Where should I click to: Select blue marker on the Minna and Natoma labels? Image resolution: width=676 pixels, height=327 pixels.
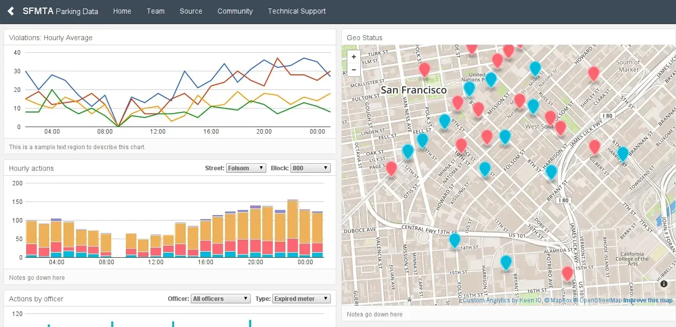point(535,68)
